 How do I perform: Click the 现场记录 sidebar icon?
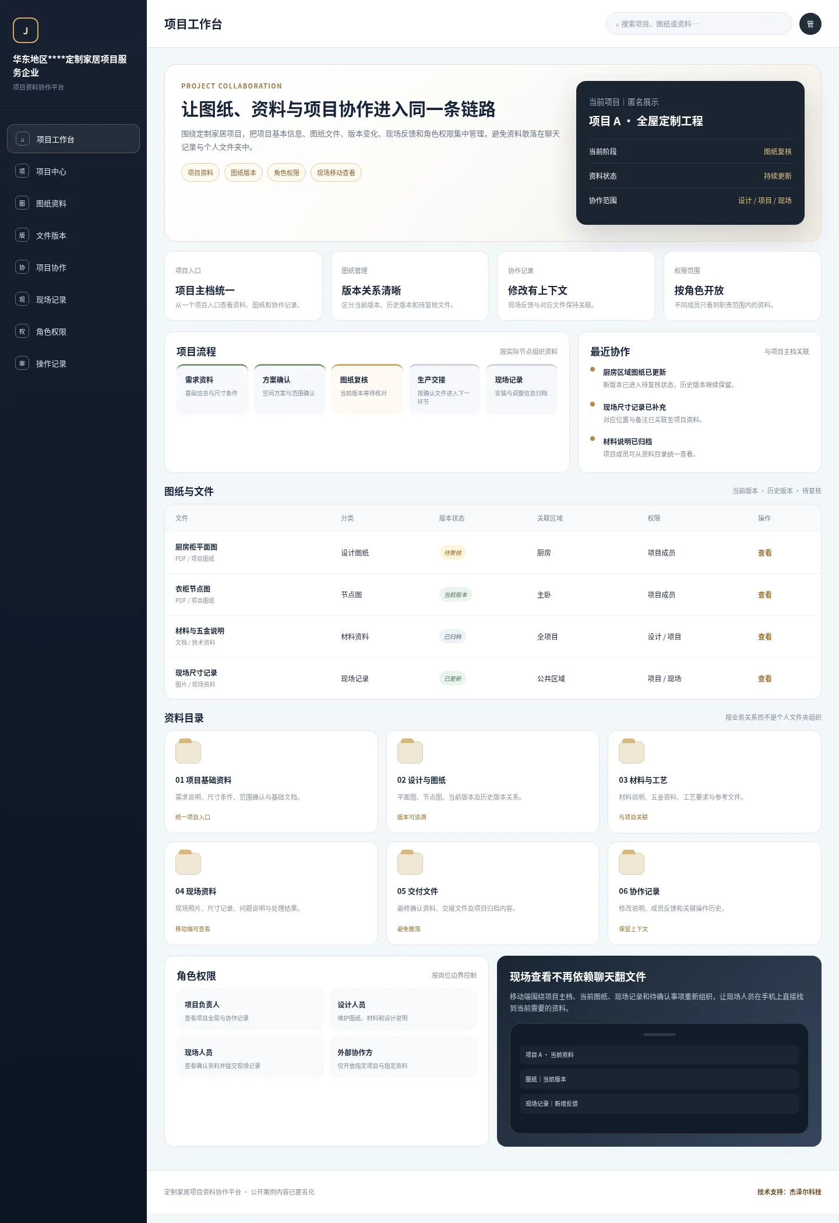[x=22, y=299]
